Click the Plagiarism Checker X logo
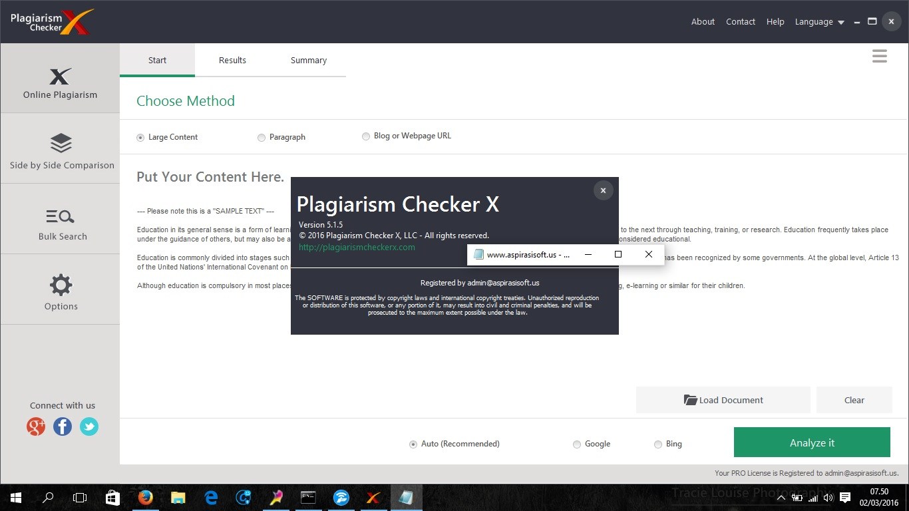Image resolution: width=909 pixels, height=511 pixels. tap(52, 21)
